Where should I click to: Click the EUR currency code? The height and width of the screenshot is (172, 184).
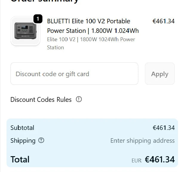[136, 160]
